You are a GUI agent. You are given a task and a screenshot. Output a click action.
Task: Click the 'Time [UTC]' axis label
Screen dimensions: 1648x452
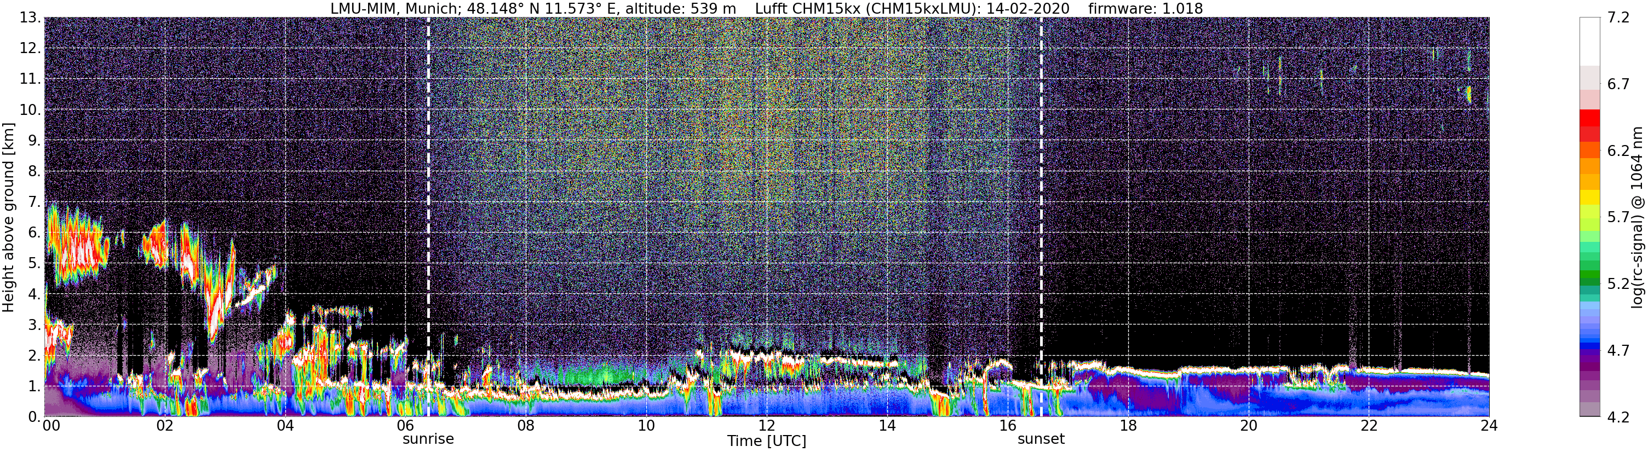[766, 441]
